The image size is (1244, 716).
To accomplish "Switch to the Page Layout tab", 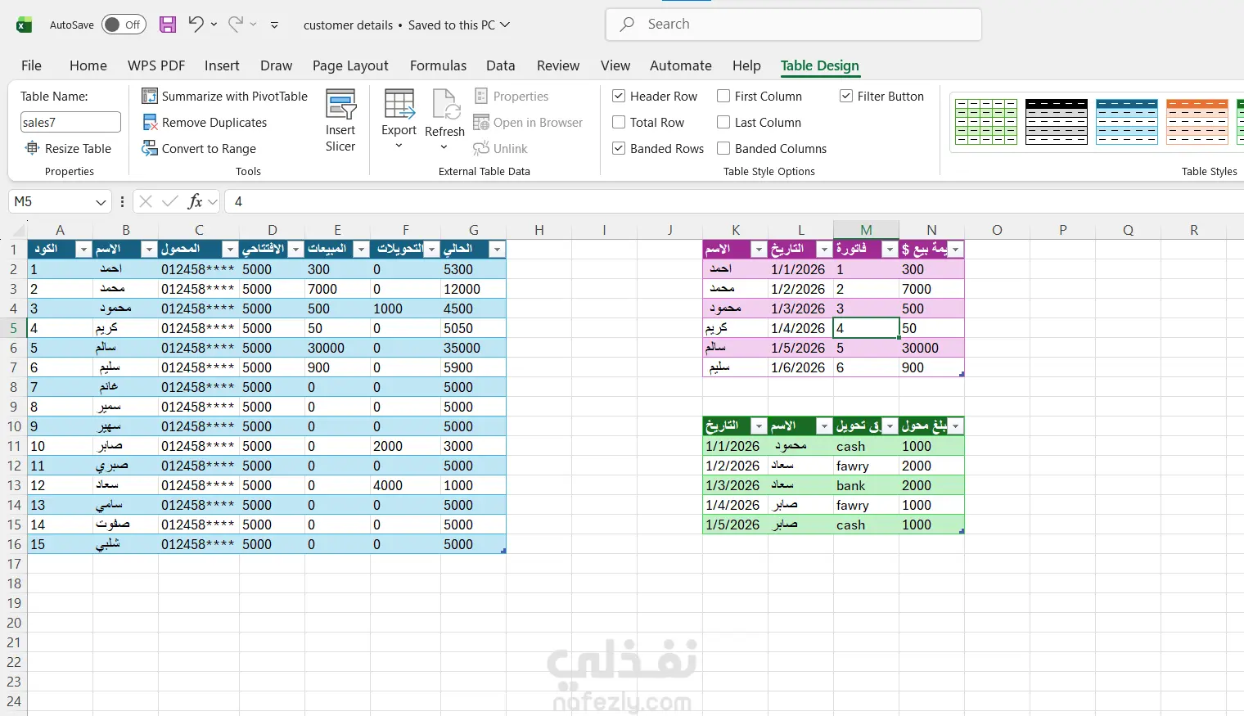I will tap(350, 65).
